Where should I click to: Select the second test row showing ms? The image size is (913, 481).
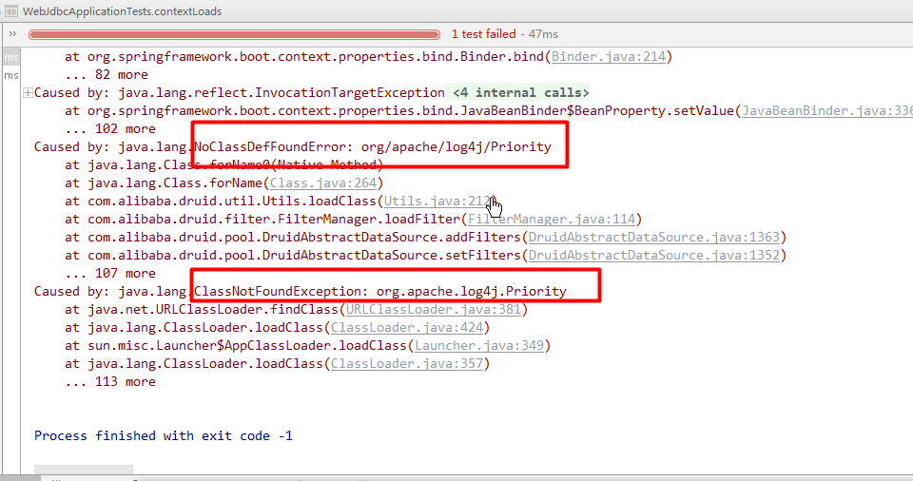11,75
